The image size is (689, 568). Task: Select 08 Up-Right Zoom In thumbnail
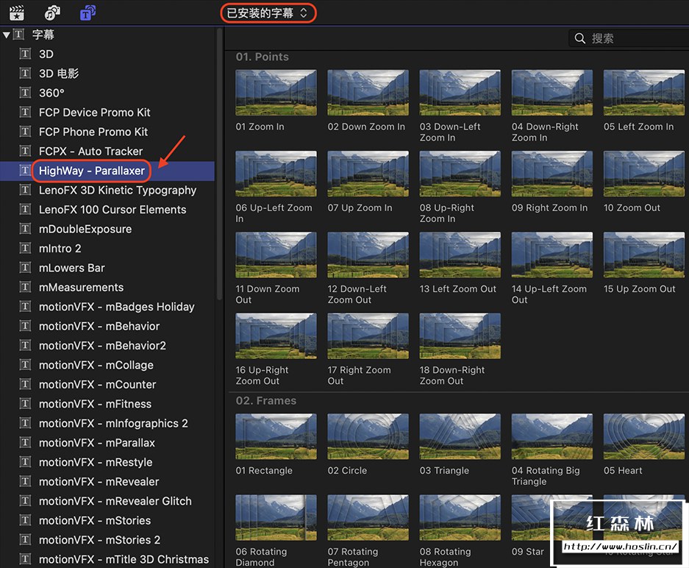(460, 174)
